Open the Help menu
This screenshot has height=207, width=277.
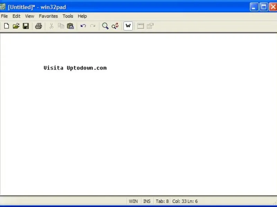pyautogui.click(x=82, y=16)
